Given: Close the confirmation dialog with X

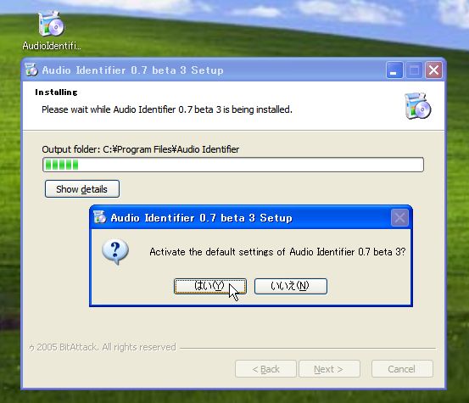Looking at the screenshot, I should point(399,218).
